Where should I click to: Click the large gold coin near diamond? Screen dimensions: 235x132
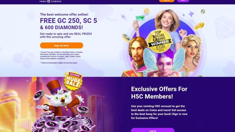pos(199,26)
